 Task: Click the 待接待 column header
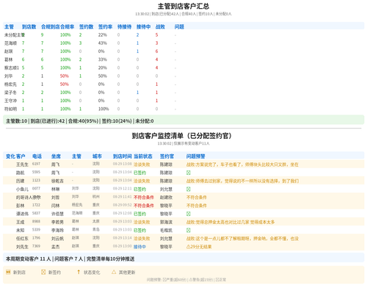(124, 26)
